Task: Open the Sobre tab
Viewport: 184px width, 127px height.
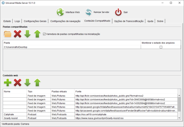Action: pos(160,21)
